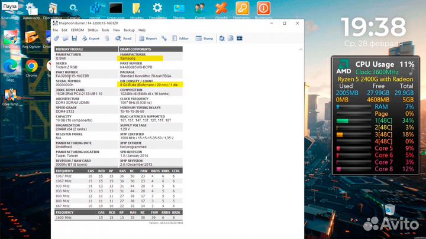Click the Core 8 usage bar

[353, 169]
